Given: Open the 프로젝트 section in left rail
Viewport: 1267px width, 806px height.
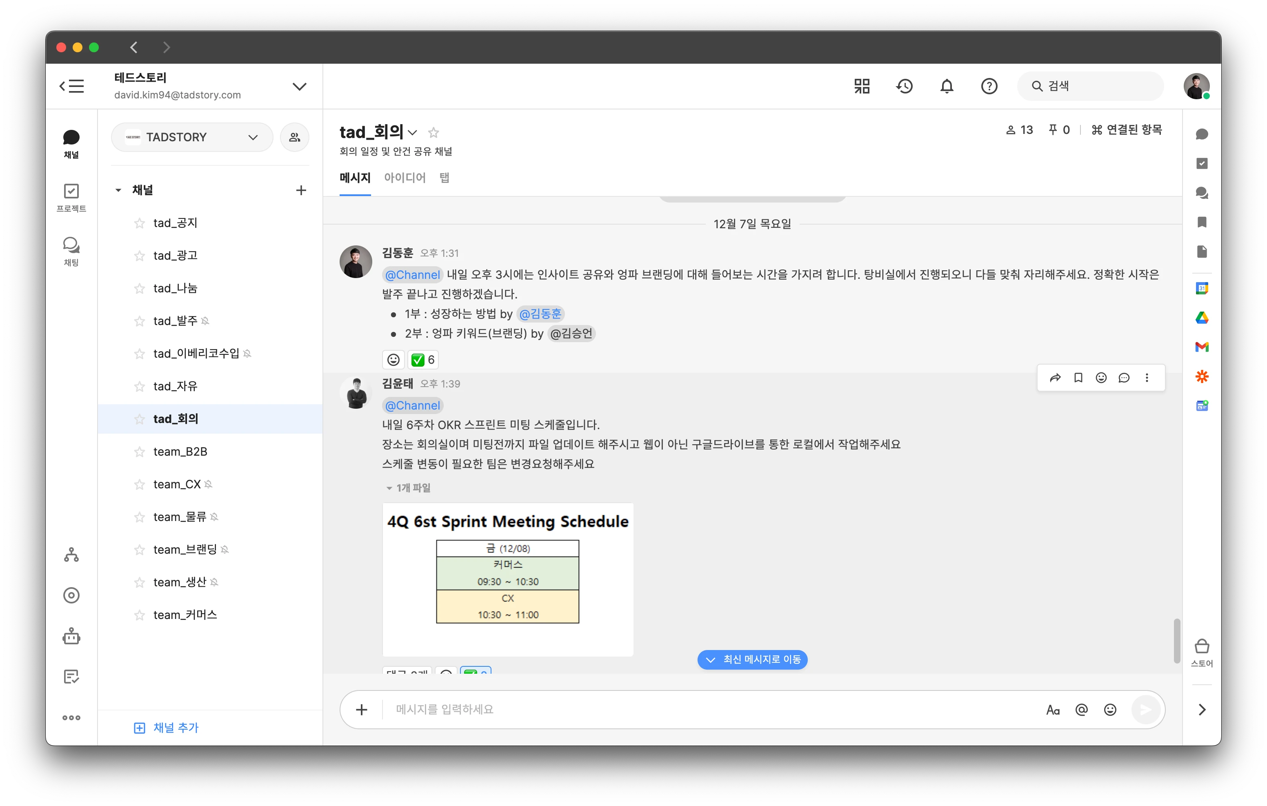Looking at the screenshot, I should [x=71, y=198].
